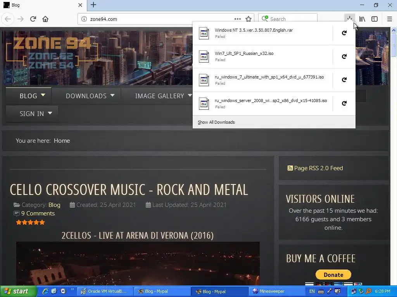Open the Windows start menu
This screenshot has height=297, width=397.
[18, 292]
